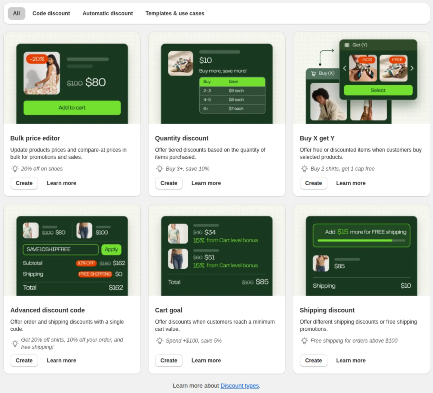The image size is (433, 393).
Task: Learn more about Cart goal
Action: pos(206,360)
